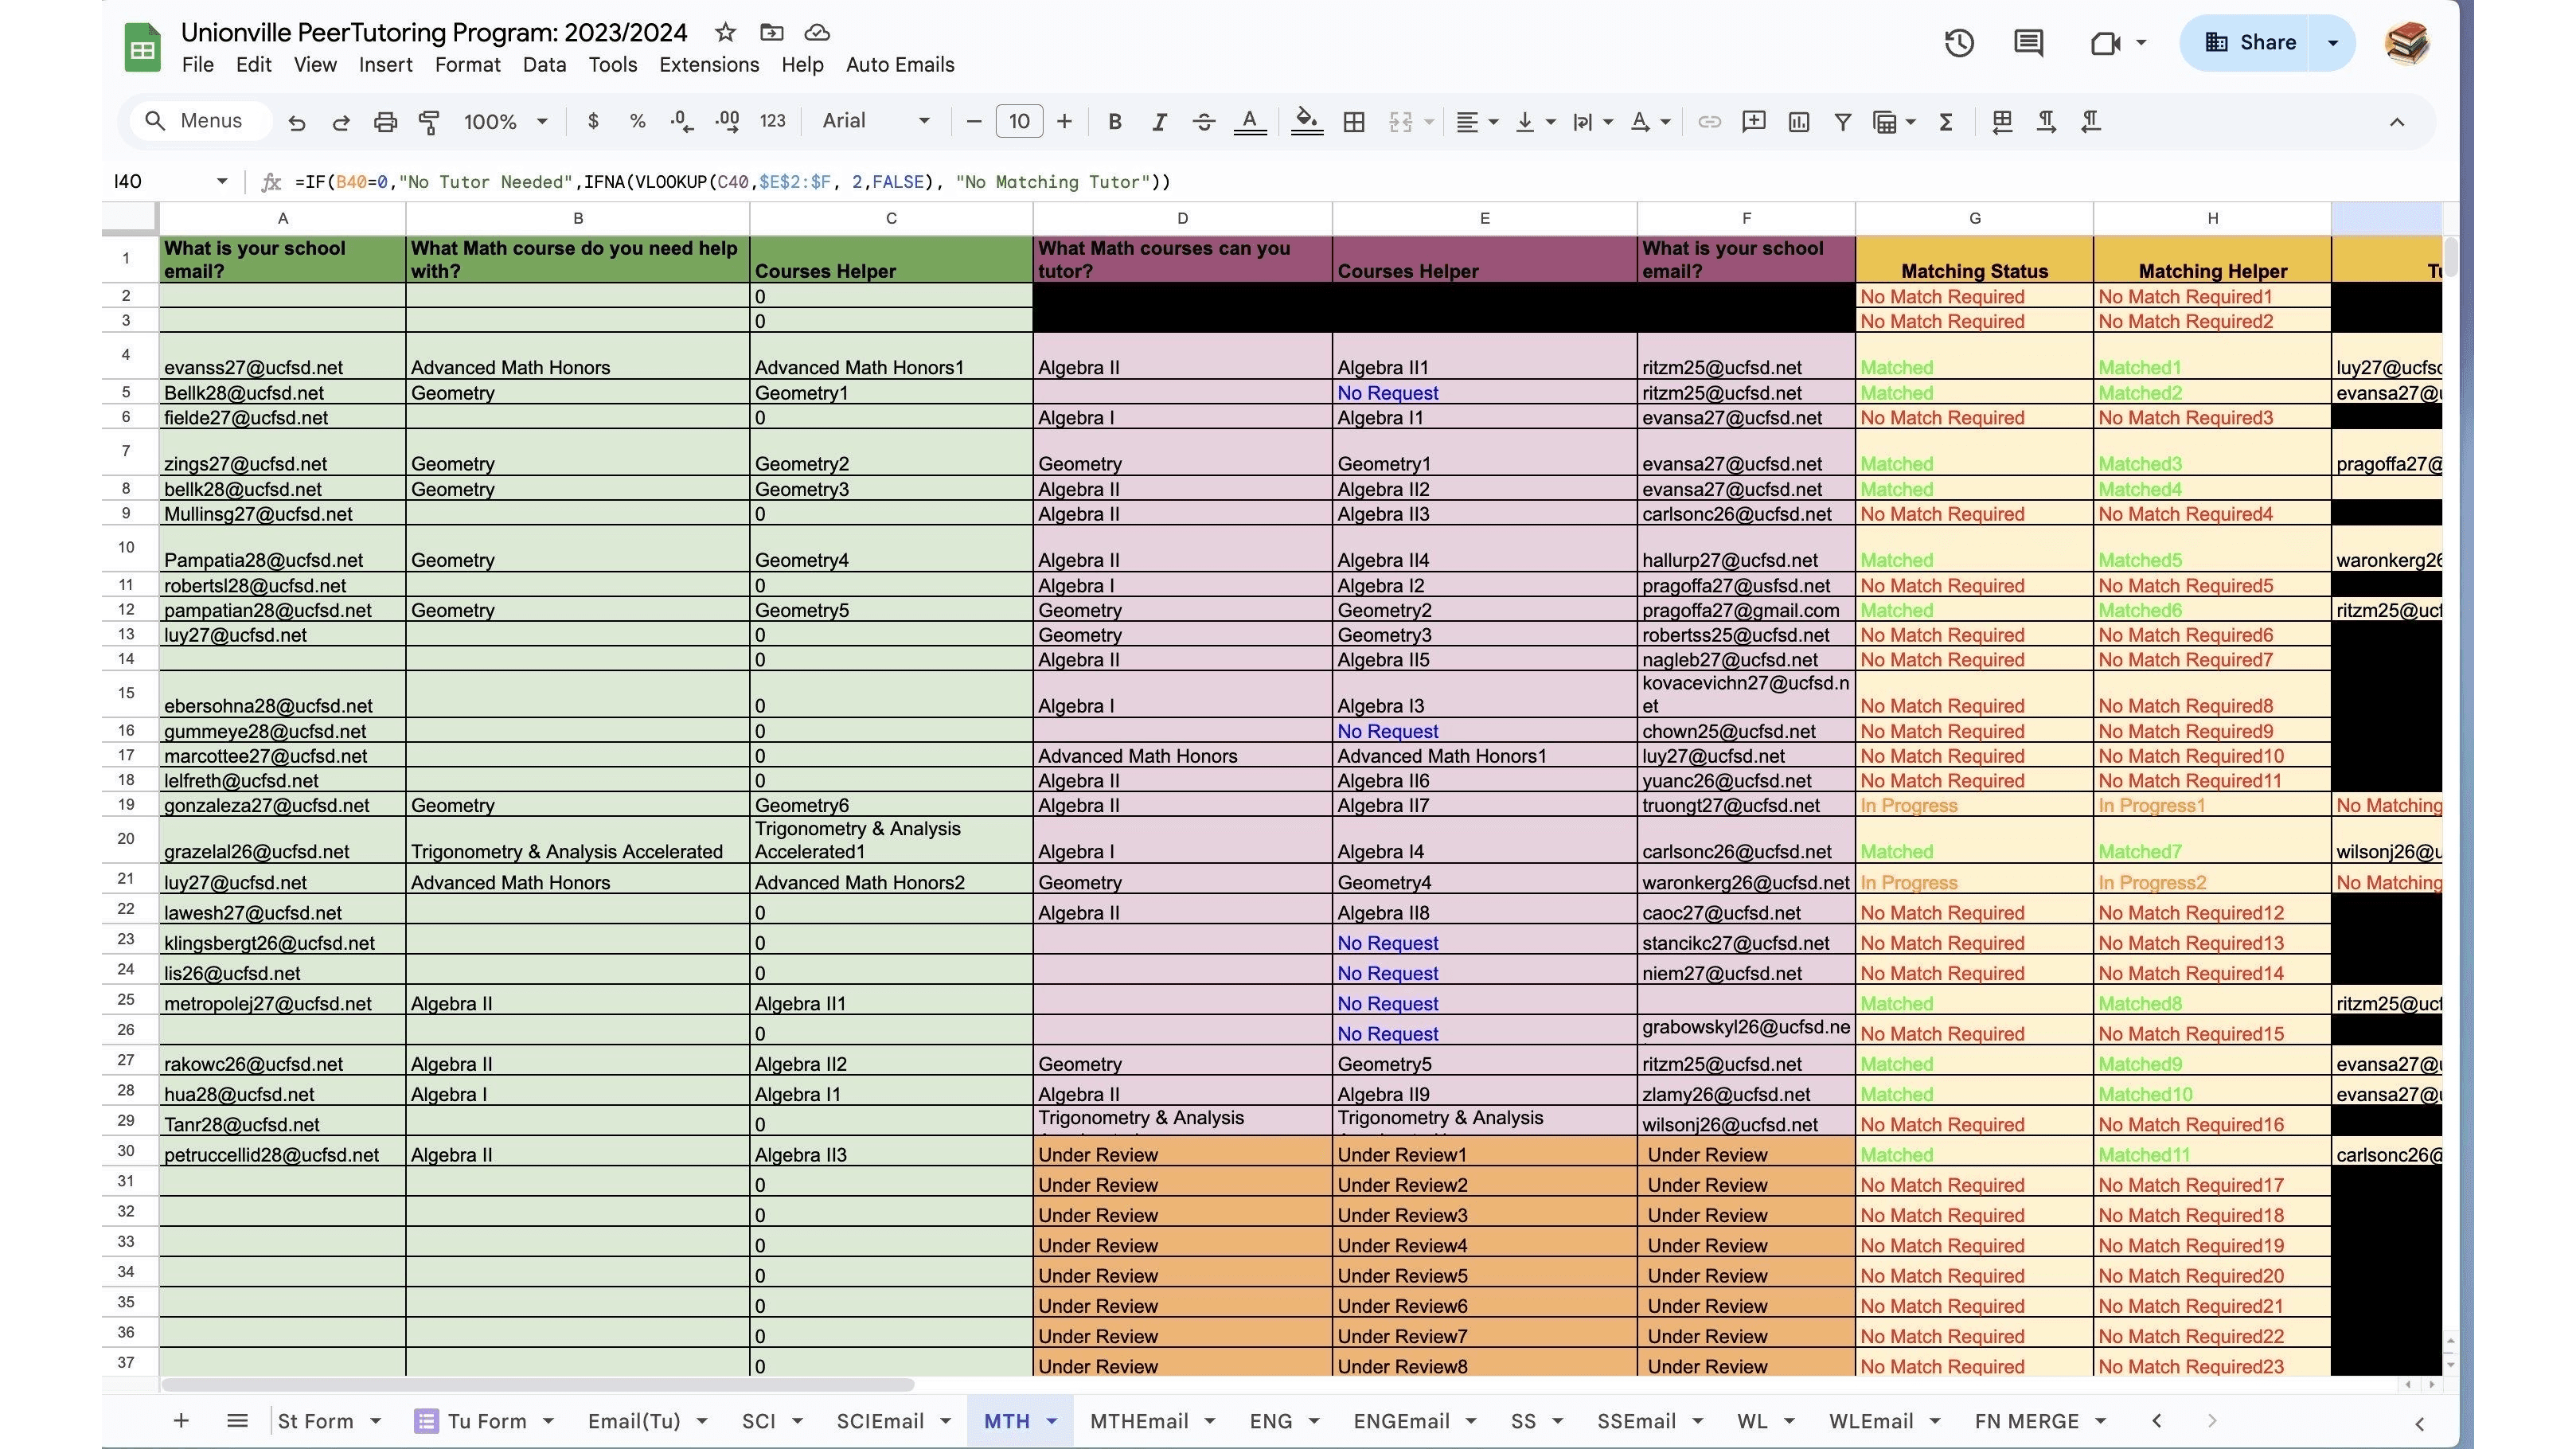The height and width of the screenshot is (1449, 2576).
Task: Switch to the St Form sheet
Action: pyautogui.click(x=315, y=1421)
